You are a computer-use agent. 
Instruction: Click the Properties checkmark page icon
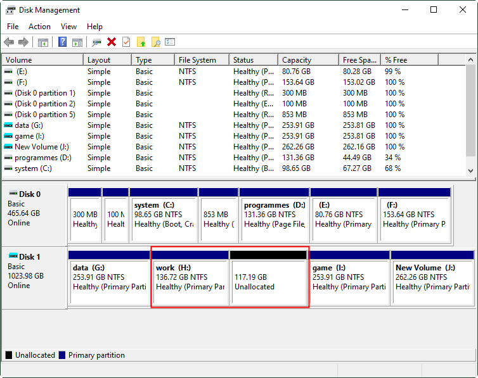[126, 42]
